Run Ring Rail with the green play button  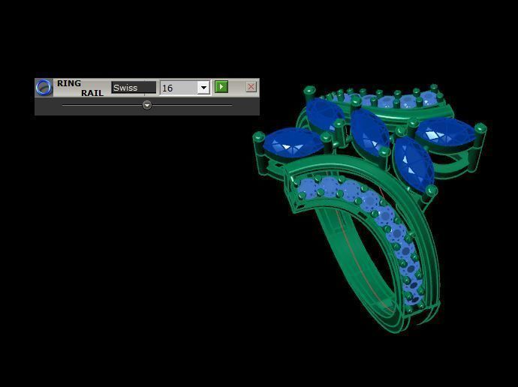click(x=221, y=87)
